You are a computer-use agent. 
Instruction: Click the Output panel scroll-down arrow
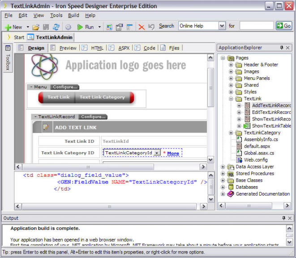pos(289,241)
